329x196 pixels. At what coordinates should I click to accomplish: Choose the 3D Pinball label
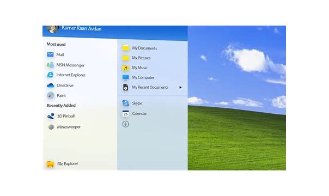pos(66,116)
